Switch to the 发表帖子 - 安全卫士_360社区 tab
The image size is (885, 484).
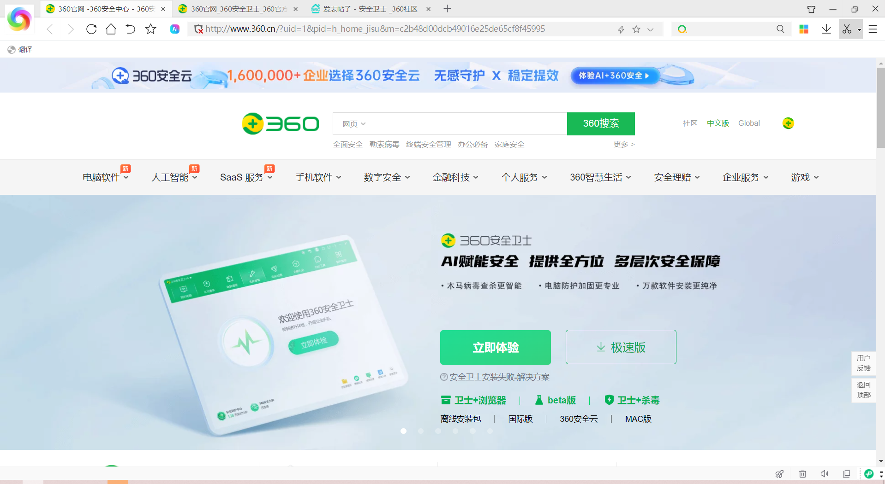click(370, 9)
